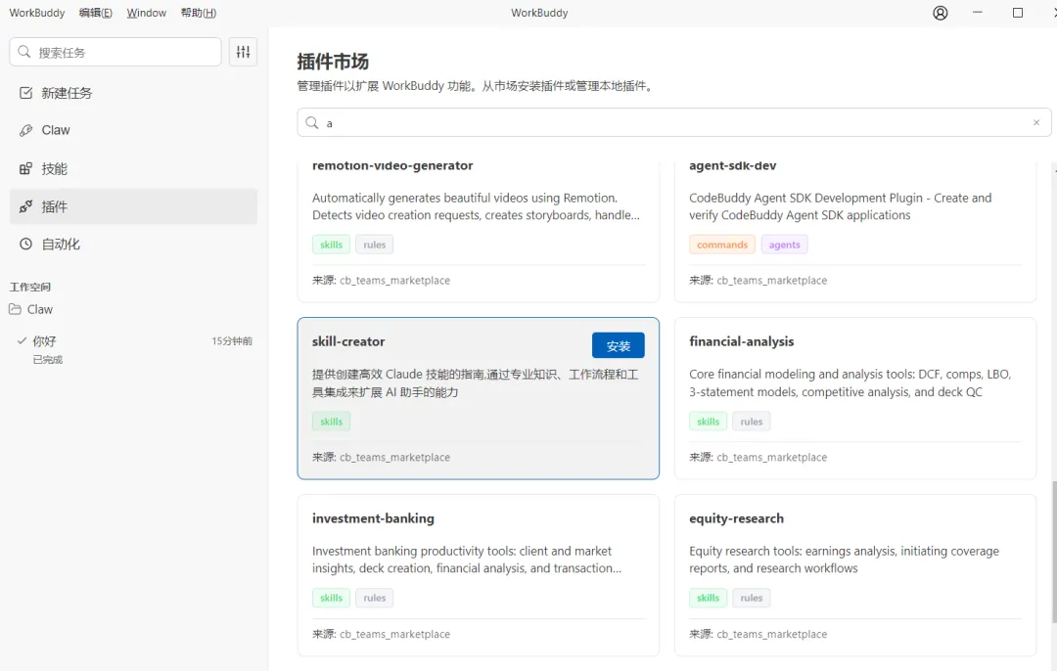
Task: Open the 帮助(H) help menu
Action: (x=199, y=13)
